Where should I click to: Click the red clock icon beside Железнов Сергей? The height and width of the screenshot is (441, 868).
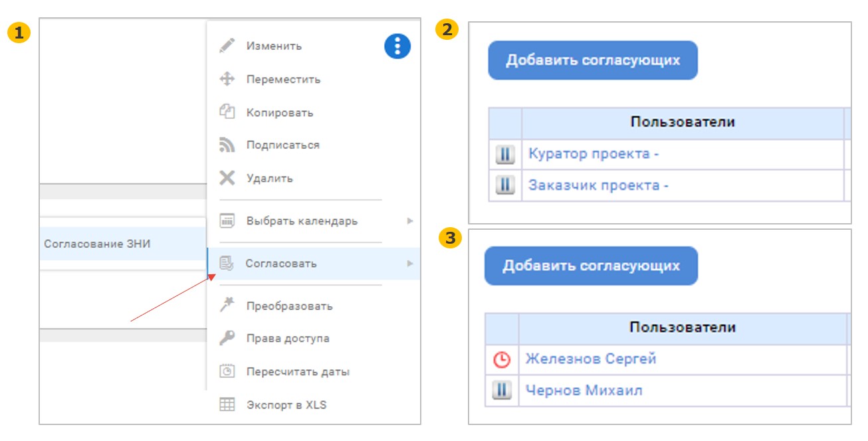coord(502,359)
